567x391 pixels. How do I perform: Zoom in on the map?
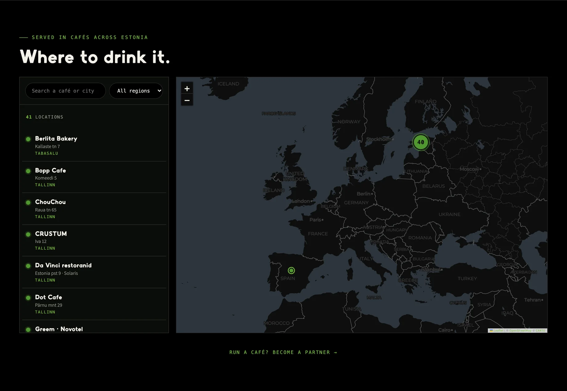coord(187,89)
